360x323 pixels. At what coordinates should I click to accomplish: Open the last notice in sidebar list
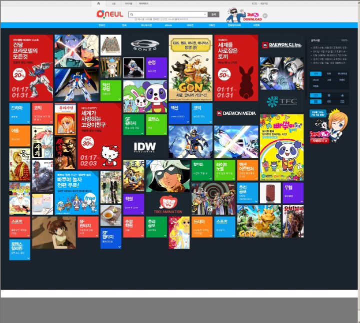point(328,62)
